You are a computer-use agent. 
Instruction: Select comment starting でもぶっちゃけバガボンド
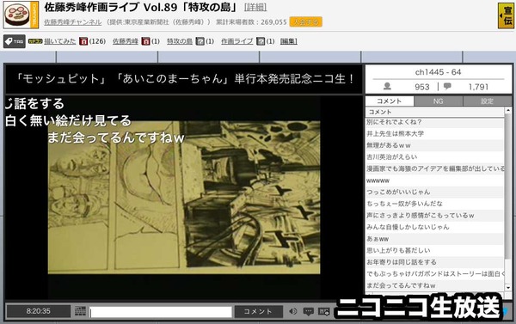click(x=434, y=273)
